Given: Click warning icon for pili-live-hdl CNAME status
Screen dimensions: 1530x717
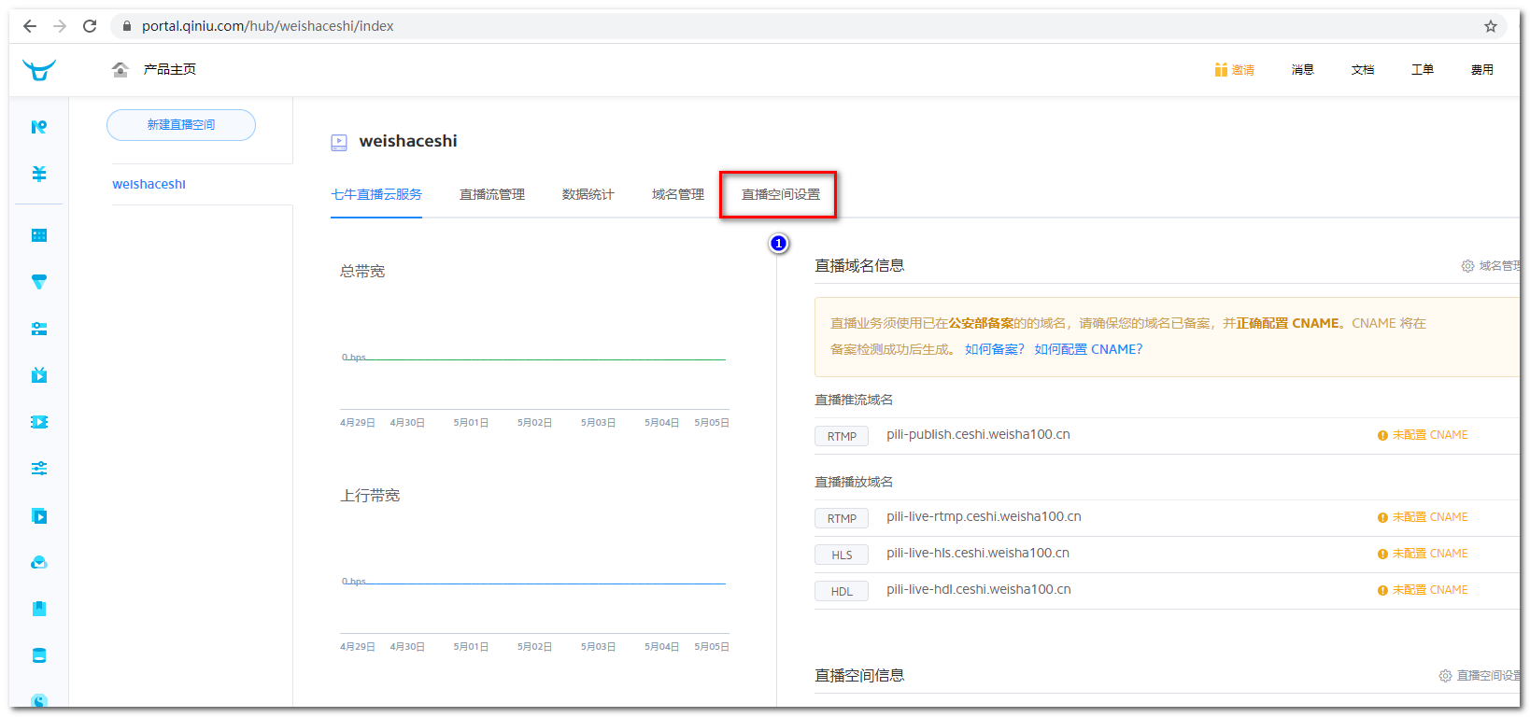Looking at the screenshot, I should 1382,591.
